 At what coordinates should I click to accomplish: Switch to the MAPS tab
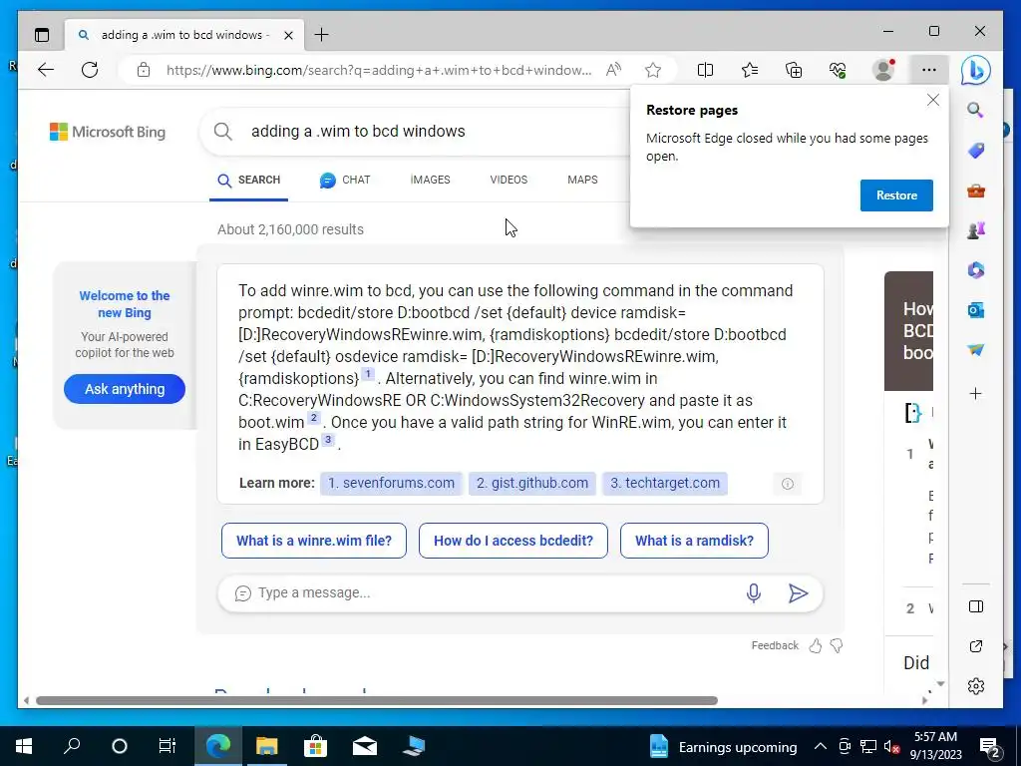pyautogui.click(x=582, y=180)
